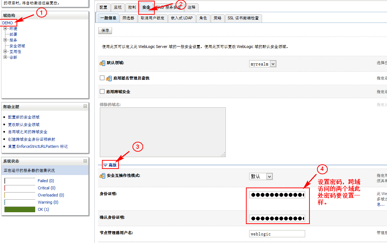Expand the 环境 tree node
387x243 pixels.
click(x=5, y=29)
